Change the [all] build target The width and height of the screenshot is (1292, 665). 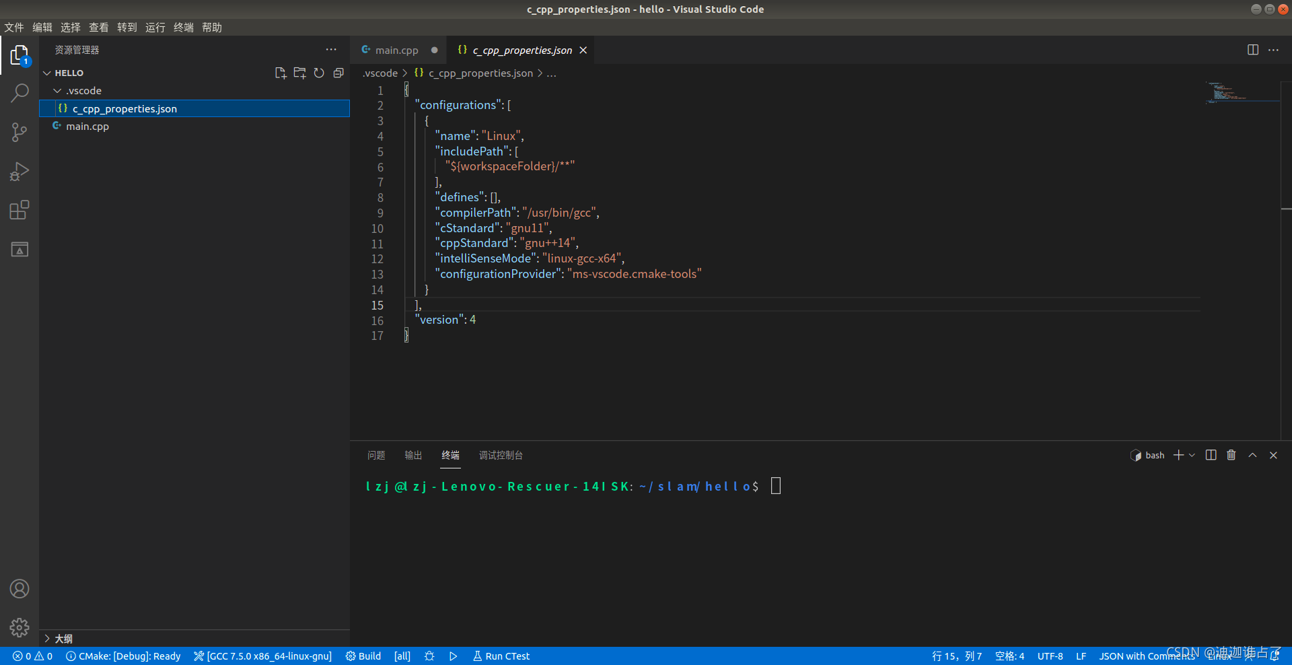point(402,656)
